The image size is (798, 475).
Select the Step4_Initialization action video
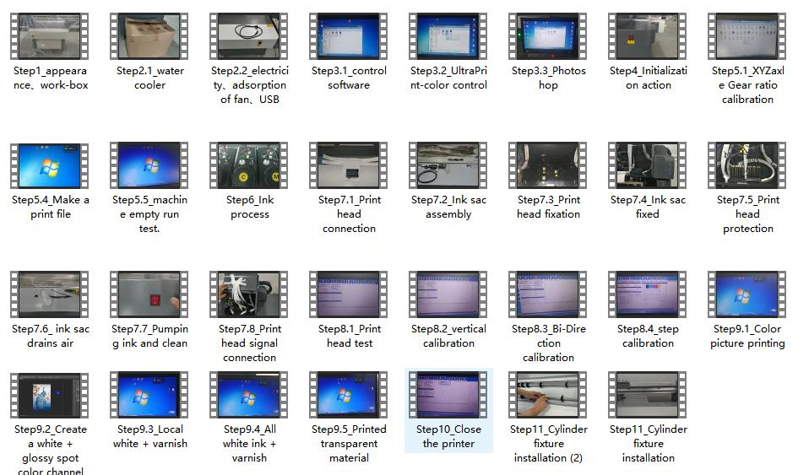648,36
